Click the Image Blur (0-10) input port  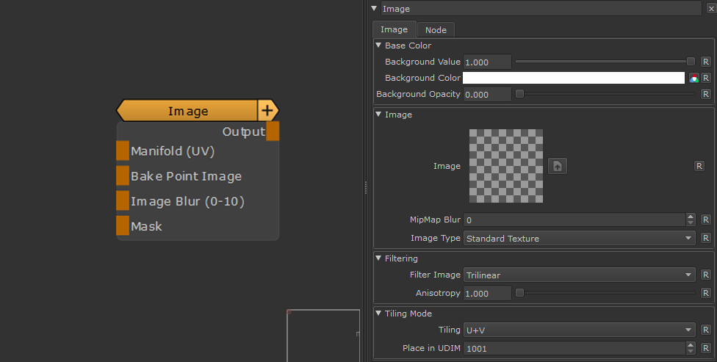pos(123,201)
